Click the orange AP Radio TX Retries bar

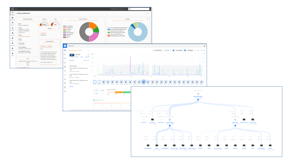[119, 92]
